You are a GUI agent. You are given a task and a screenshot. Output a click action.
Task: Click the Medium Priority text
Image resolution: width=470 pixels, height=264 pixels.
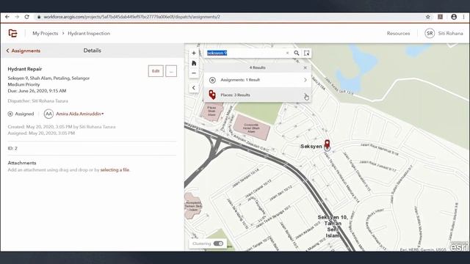click(x=23, y=84)
